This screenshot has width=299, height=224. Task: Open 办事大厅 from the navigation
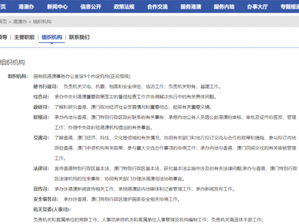[x=257, y=7]
